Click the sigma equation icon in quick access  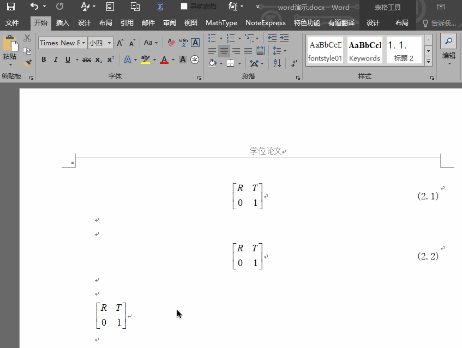click(160, 7)
